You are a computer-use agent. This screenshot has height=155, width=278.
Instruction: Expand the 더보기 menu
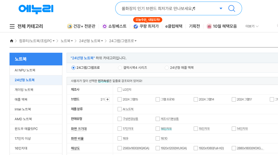(x=252, y=26)
